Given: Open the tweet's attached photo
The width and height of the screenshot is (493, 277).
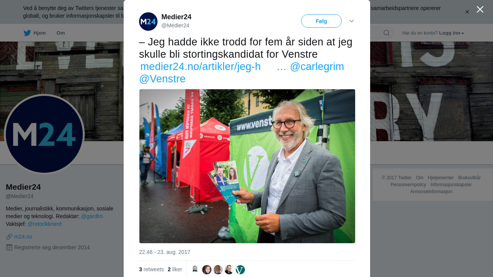Looking at the screenshot, I should (247, 166).
